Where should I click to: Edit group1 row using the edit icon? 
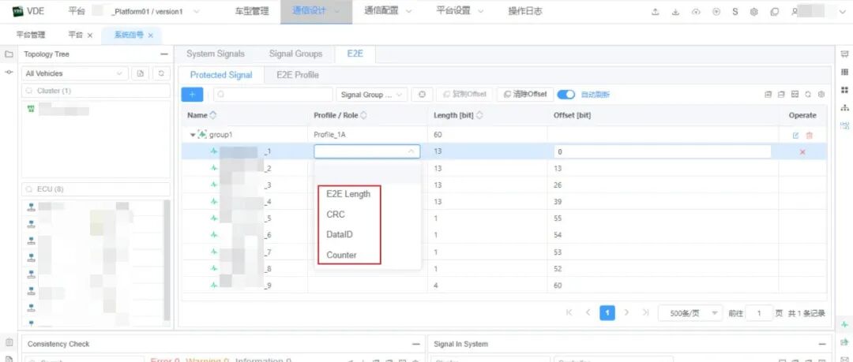pos(796,136)
